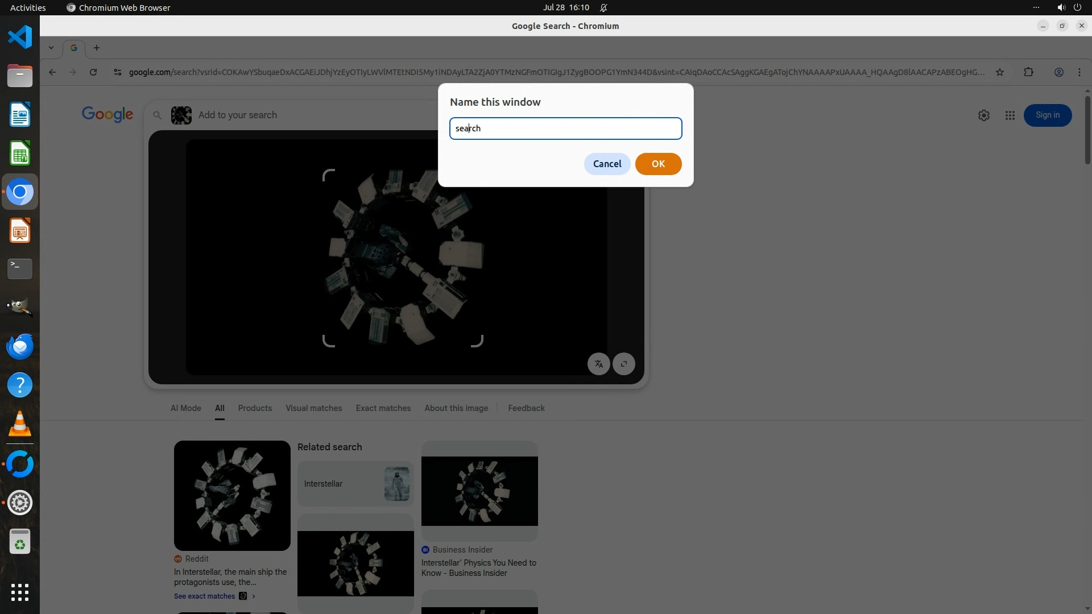Screen dimensions: 1092x614
Task: Cancel the Name this window dialog
Action: [607, 164]
